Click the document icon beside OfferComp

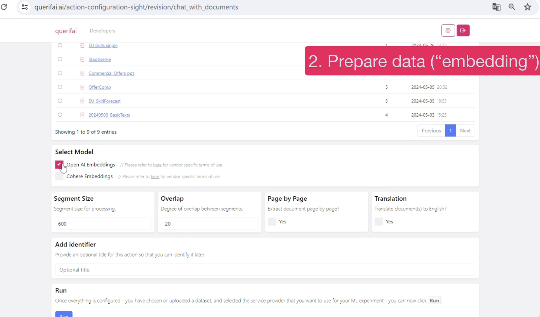click(x=82, y=87)
